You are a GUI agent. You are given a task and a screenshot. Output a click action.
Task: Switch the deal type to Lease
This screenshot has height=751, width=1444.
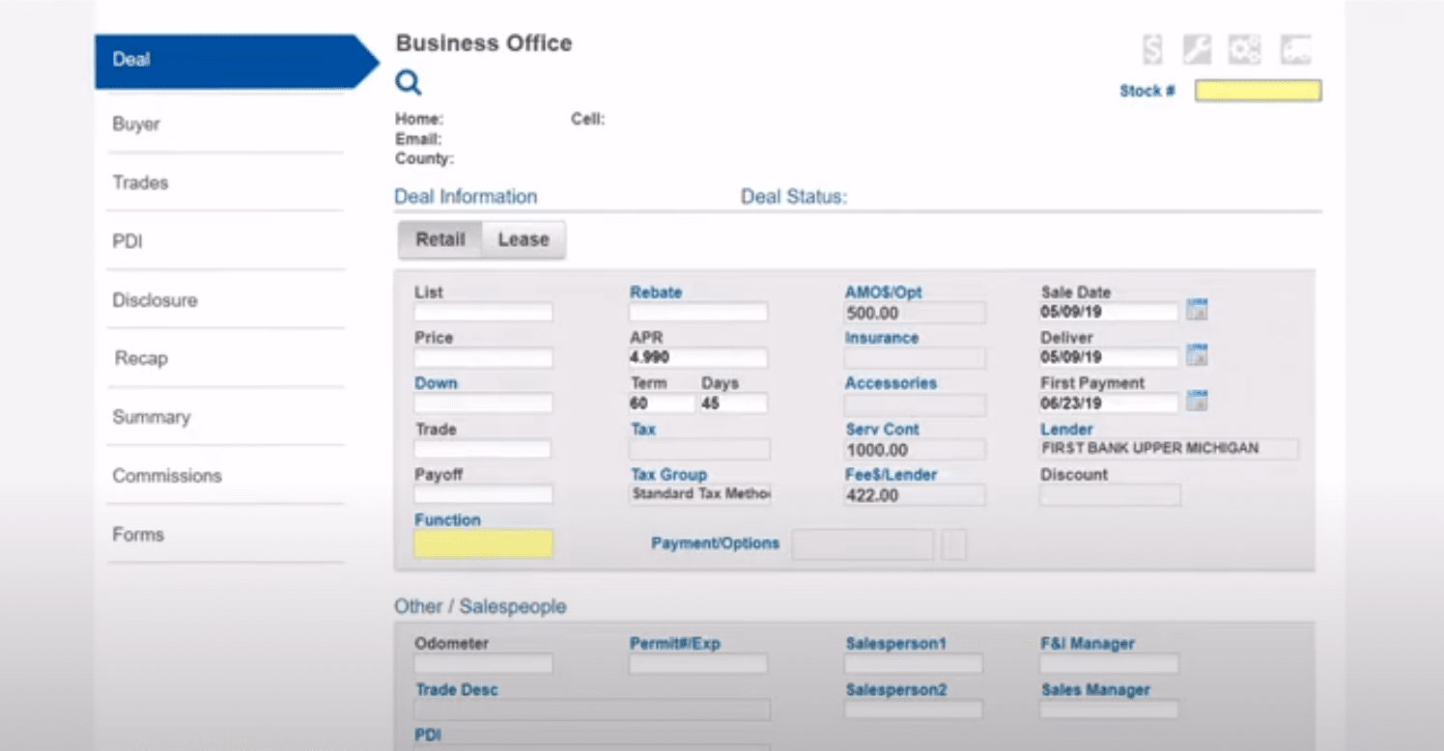point(523,239)
